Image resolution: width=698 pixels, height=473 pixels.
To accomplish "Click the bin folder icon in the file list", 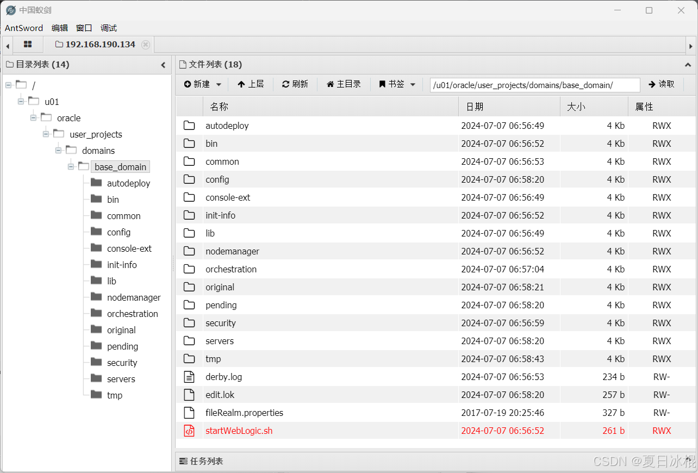I will (x=189, y=144).
